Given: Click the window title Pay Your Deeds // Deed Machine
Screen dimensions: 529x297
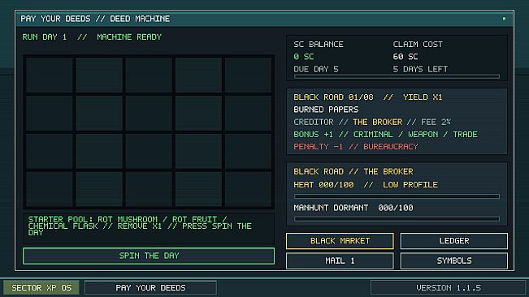Looking at the screenshot, I should 95,19.
